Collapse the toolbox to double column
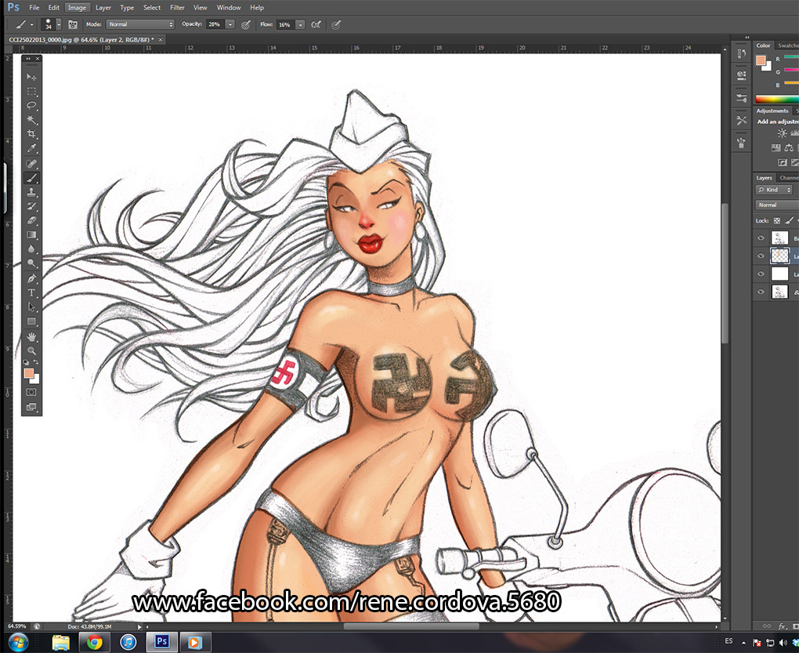799x653 pixels. pyautogui.click(x=28, y=59)
